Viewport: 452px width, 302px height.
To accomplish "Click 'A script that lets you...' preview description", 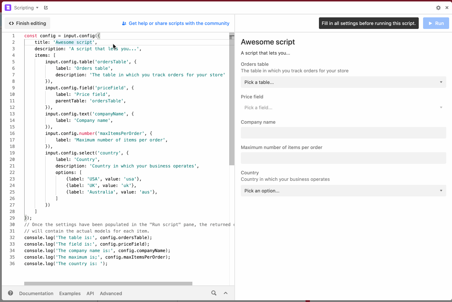I will tap(265, 53).
